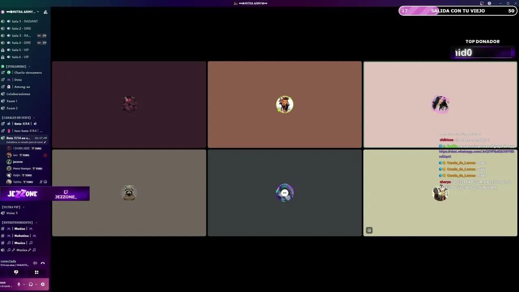Collapse the ULTRA VIP category
The width and height of the screenshot is (519, 292).
point(13,207)
